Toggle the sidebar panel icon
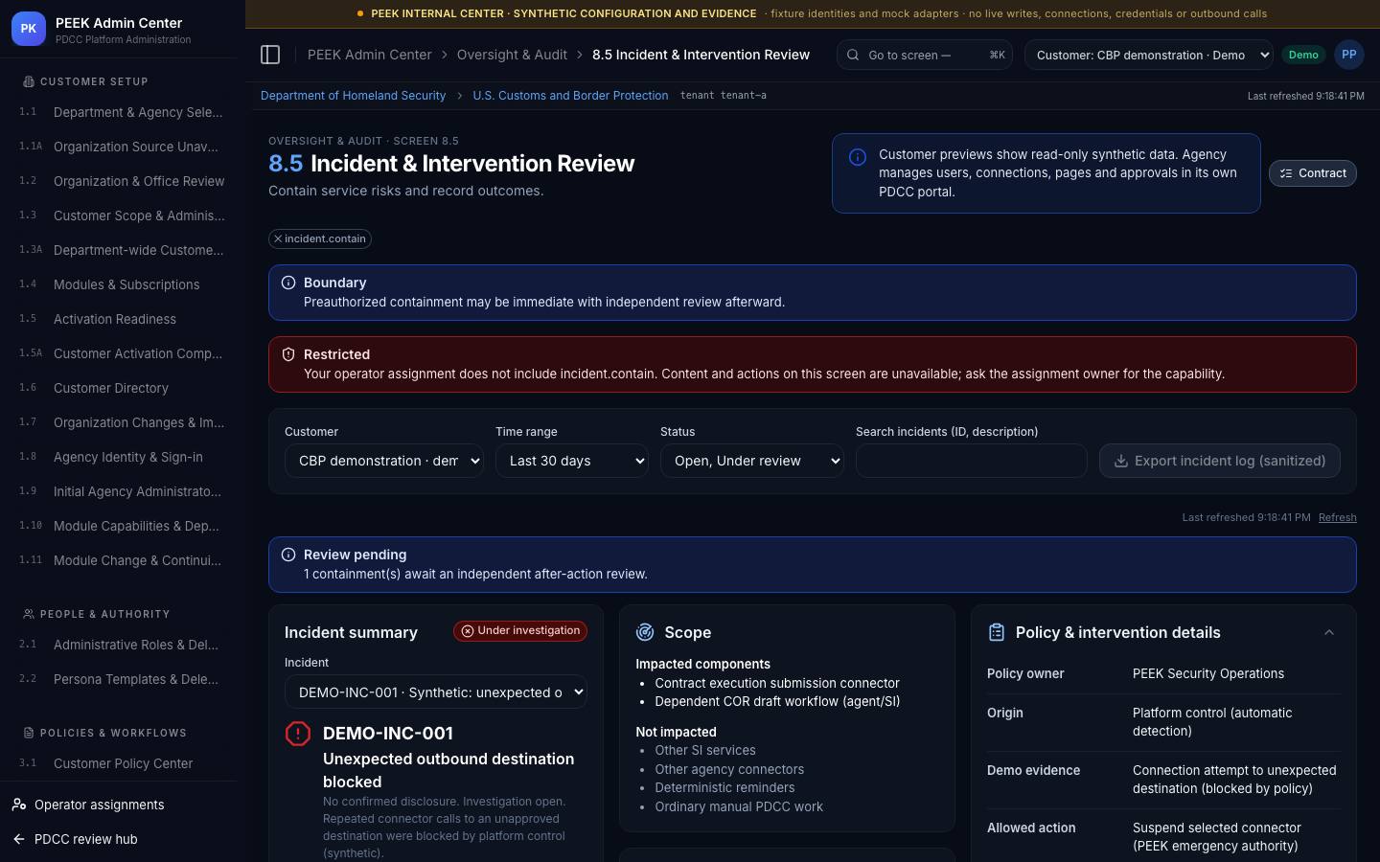Image resolution: width=1380 pixels, height=862 pixels. click(270, 55)
